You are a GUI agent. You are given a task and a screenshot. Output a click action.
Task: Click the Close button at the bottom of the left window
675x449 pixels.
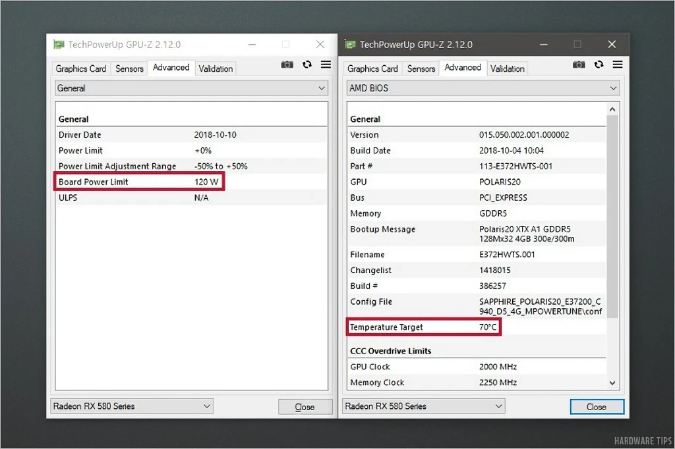[x=305, y=407]
